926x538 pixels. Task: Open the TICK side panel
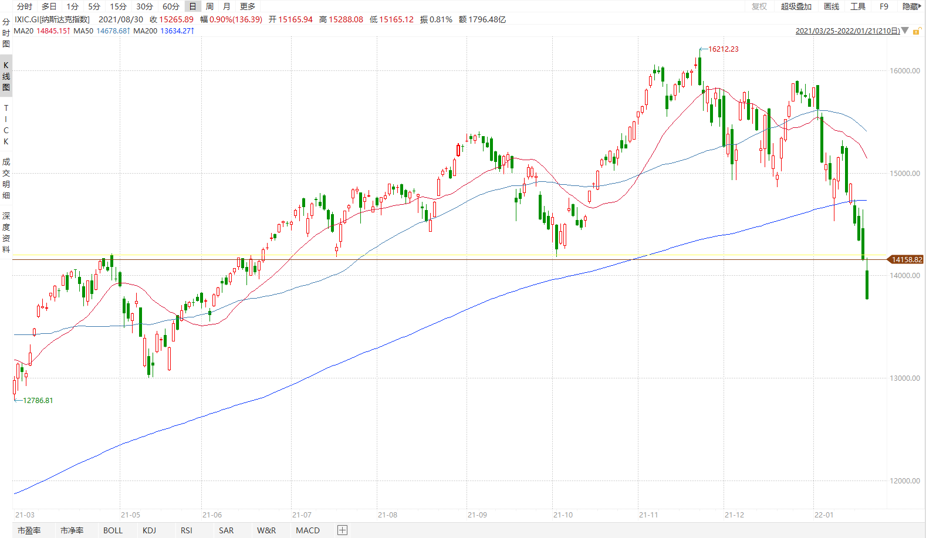[6, 124]
